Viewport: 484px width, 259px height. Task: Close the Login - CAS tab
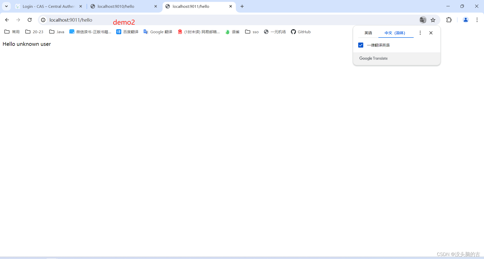[81, 6]
